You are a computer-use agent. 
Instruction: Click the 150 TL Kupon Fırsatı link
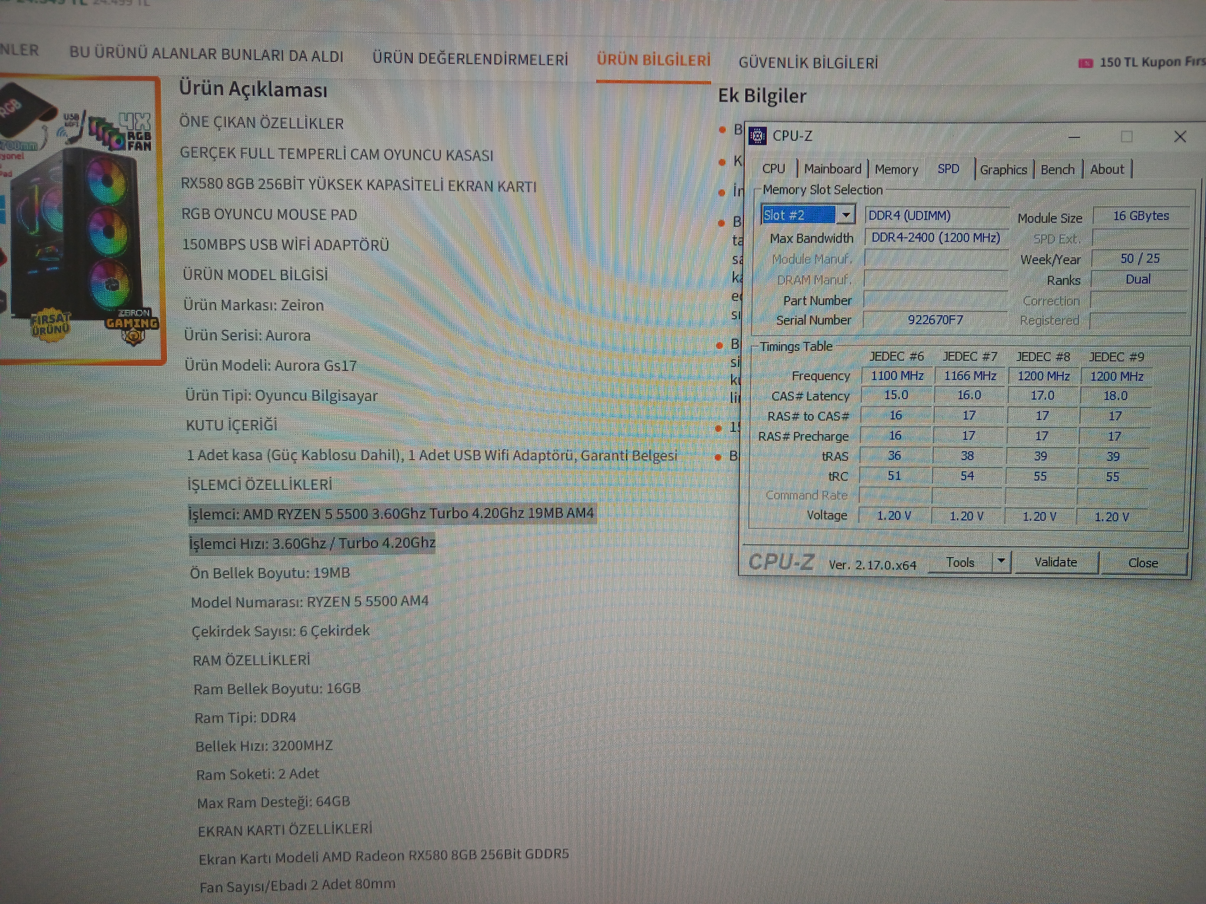tap(1152, 61)
